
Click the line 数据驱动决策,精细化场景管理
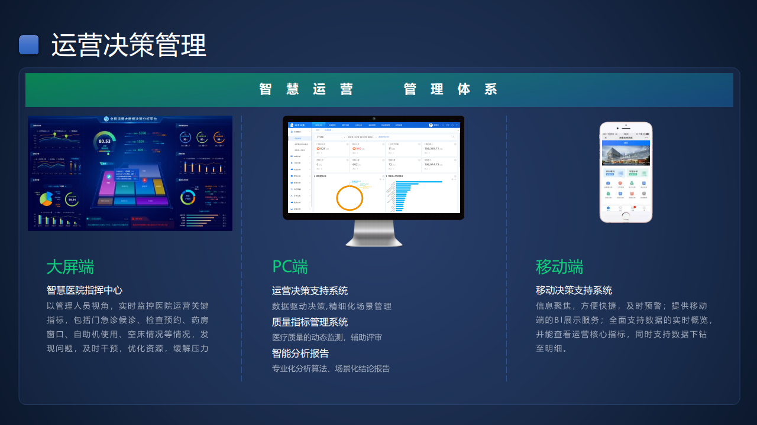tap(332, 306)
